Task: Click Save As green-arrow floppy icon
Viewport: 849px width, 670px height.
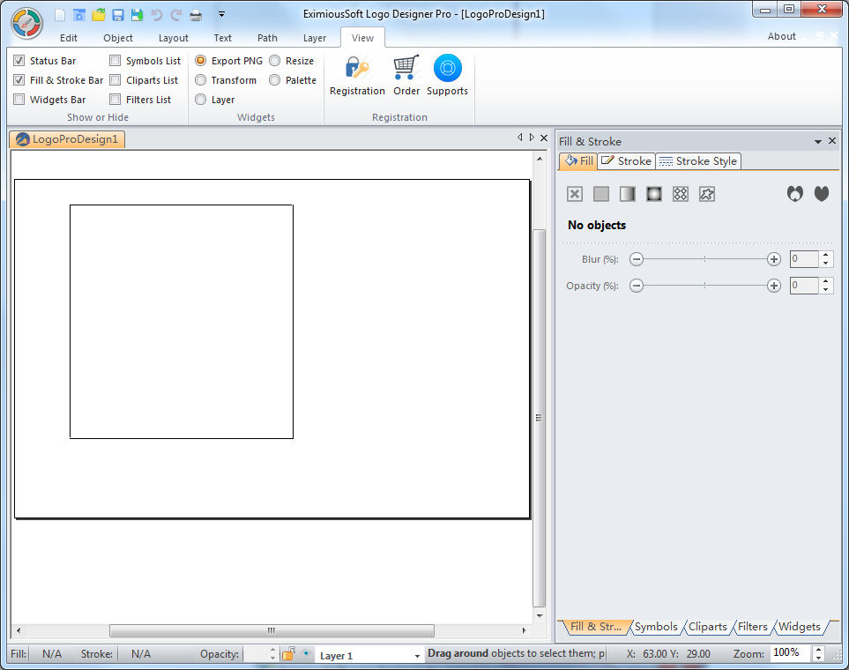Action: coord(137,15)
